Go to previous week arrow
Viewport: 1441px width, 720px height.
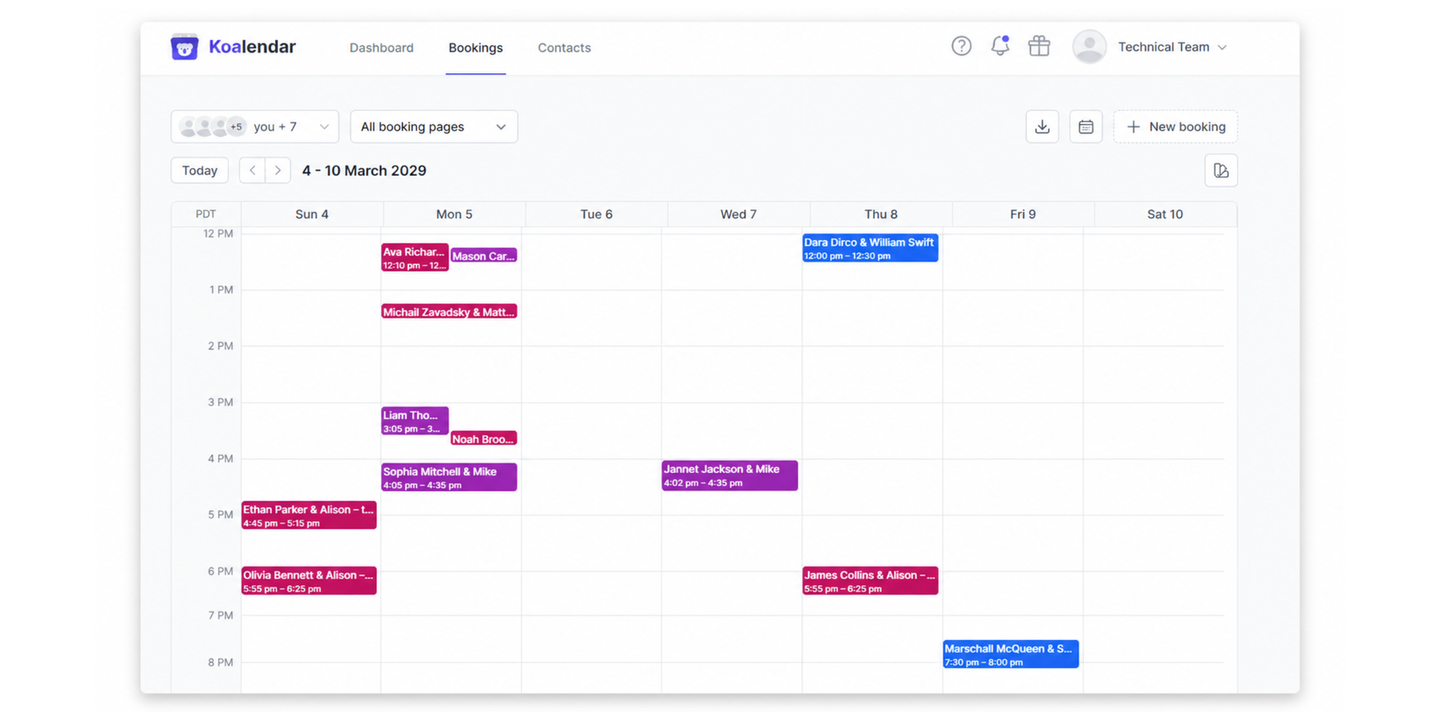[252, 171]
